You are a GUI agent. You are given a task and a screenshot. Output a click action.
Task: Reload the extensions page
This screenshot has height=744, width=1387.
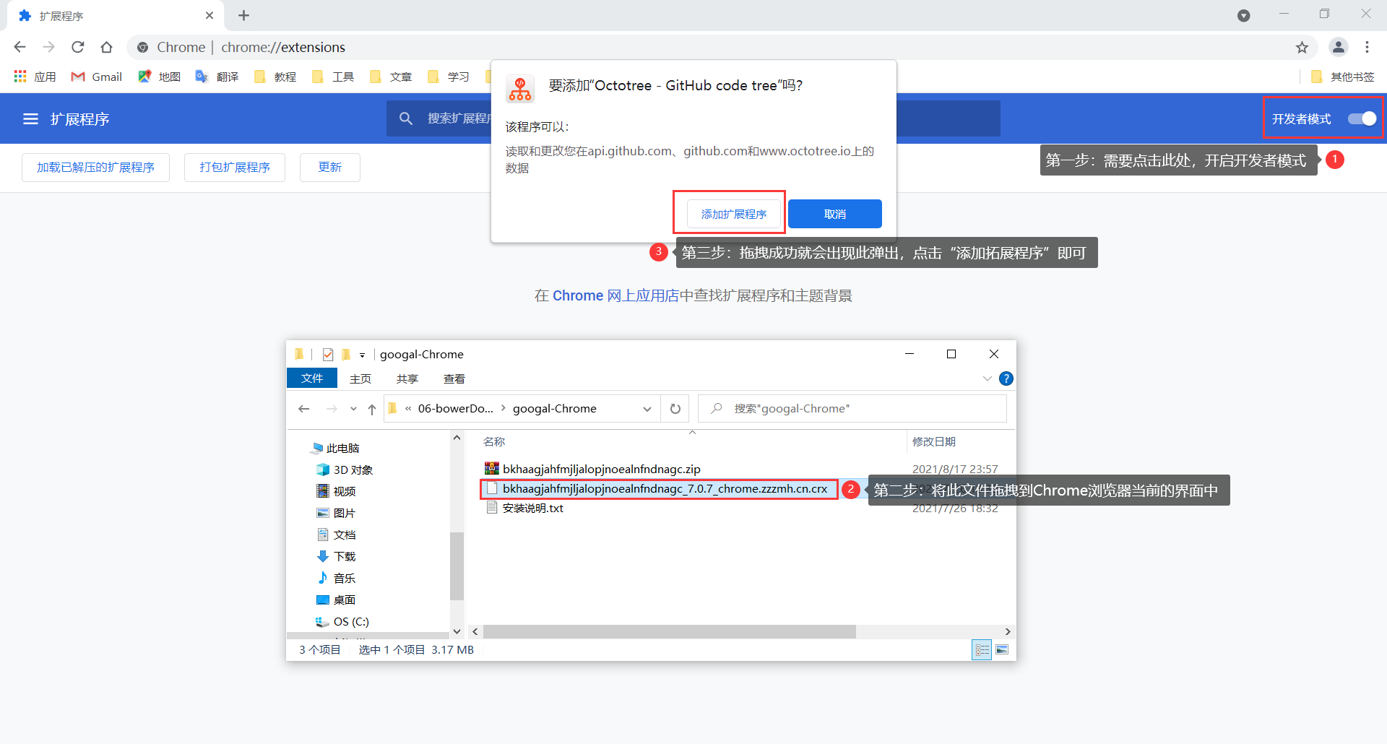77,47
